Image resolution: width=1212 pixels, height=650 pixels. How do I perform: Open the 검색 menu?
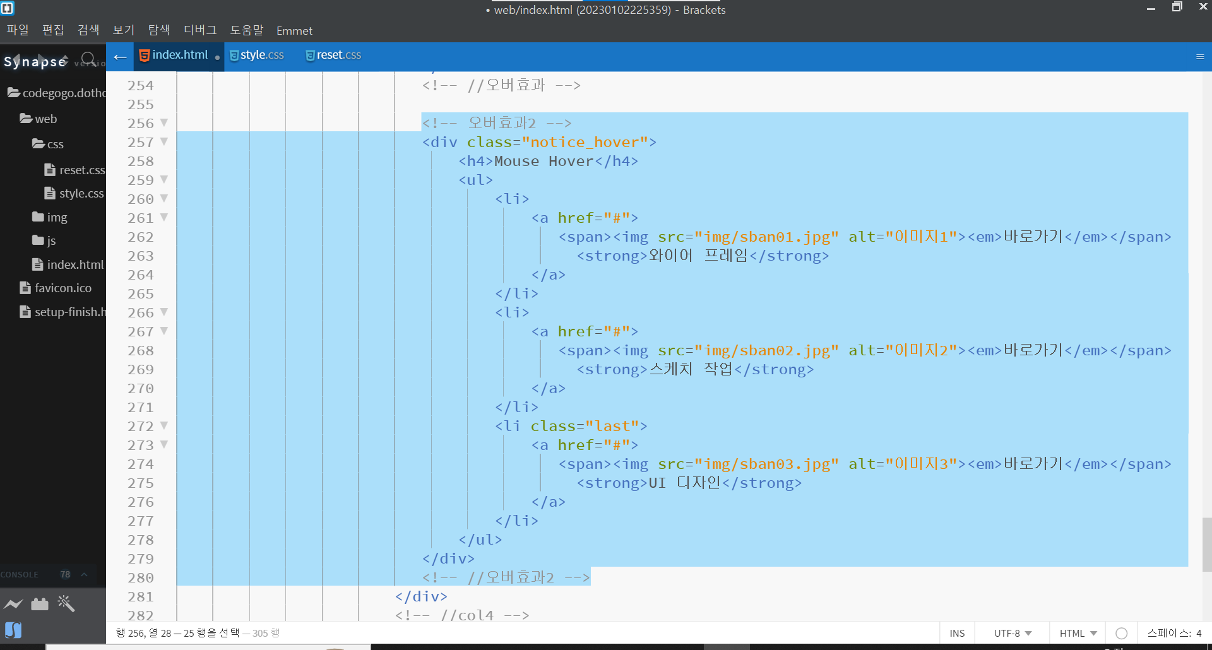pos(88,30)
